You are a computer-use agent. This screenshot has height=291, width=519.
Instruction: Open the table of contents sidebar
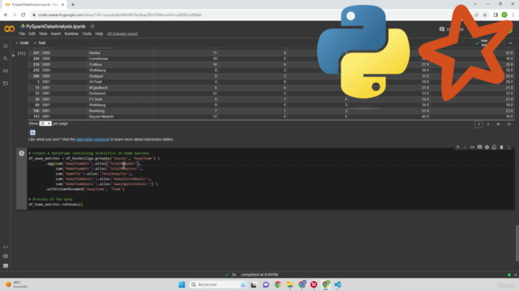point(6,46)
